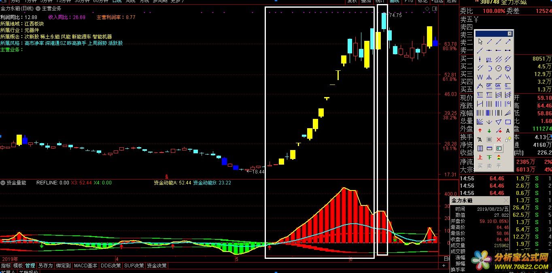This screenshot has height=273, width=552.
Task: Click the 绑定到 tab
Action: click(x=63, y=266)
